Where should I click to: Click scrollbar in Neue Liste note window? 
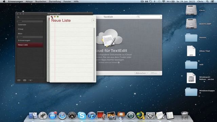click(94, 54)
